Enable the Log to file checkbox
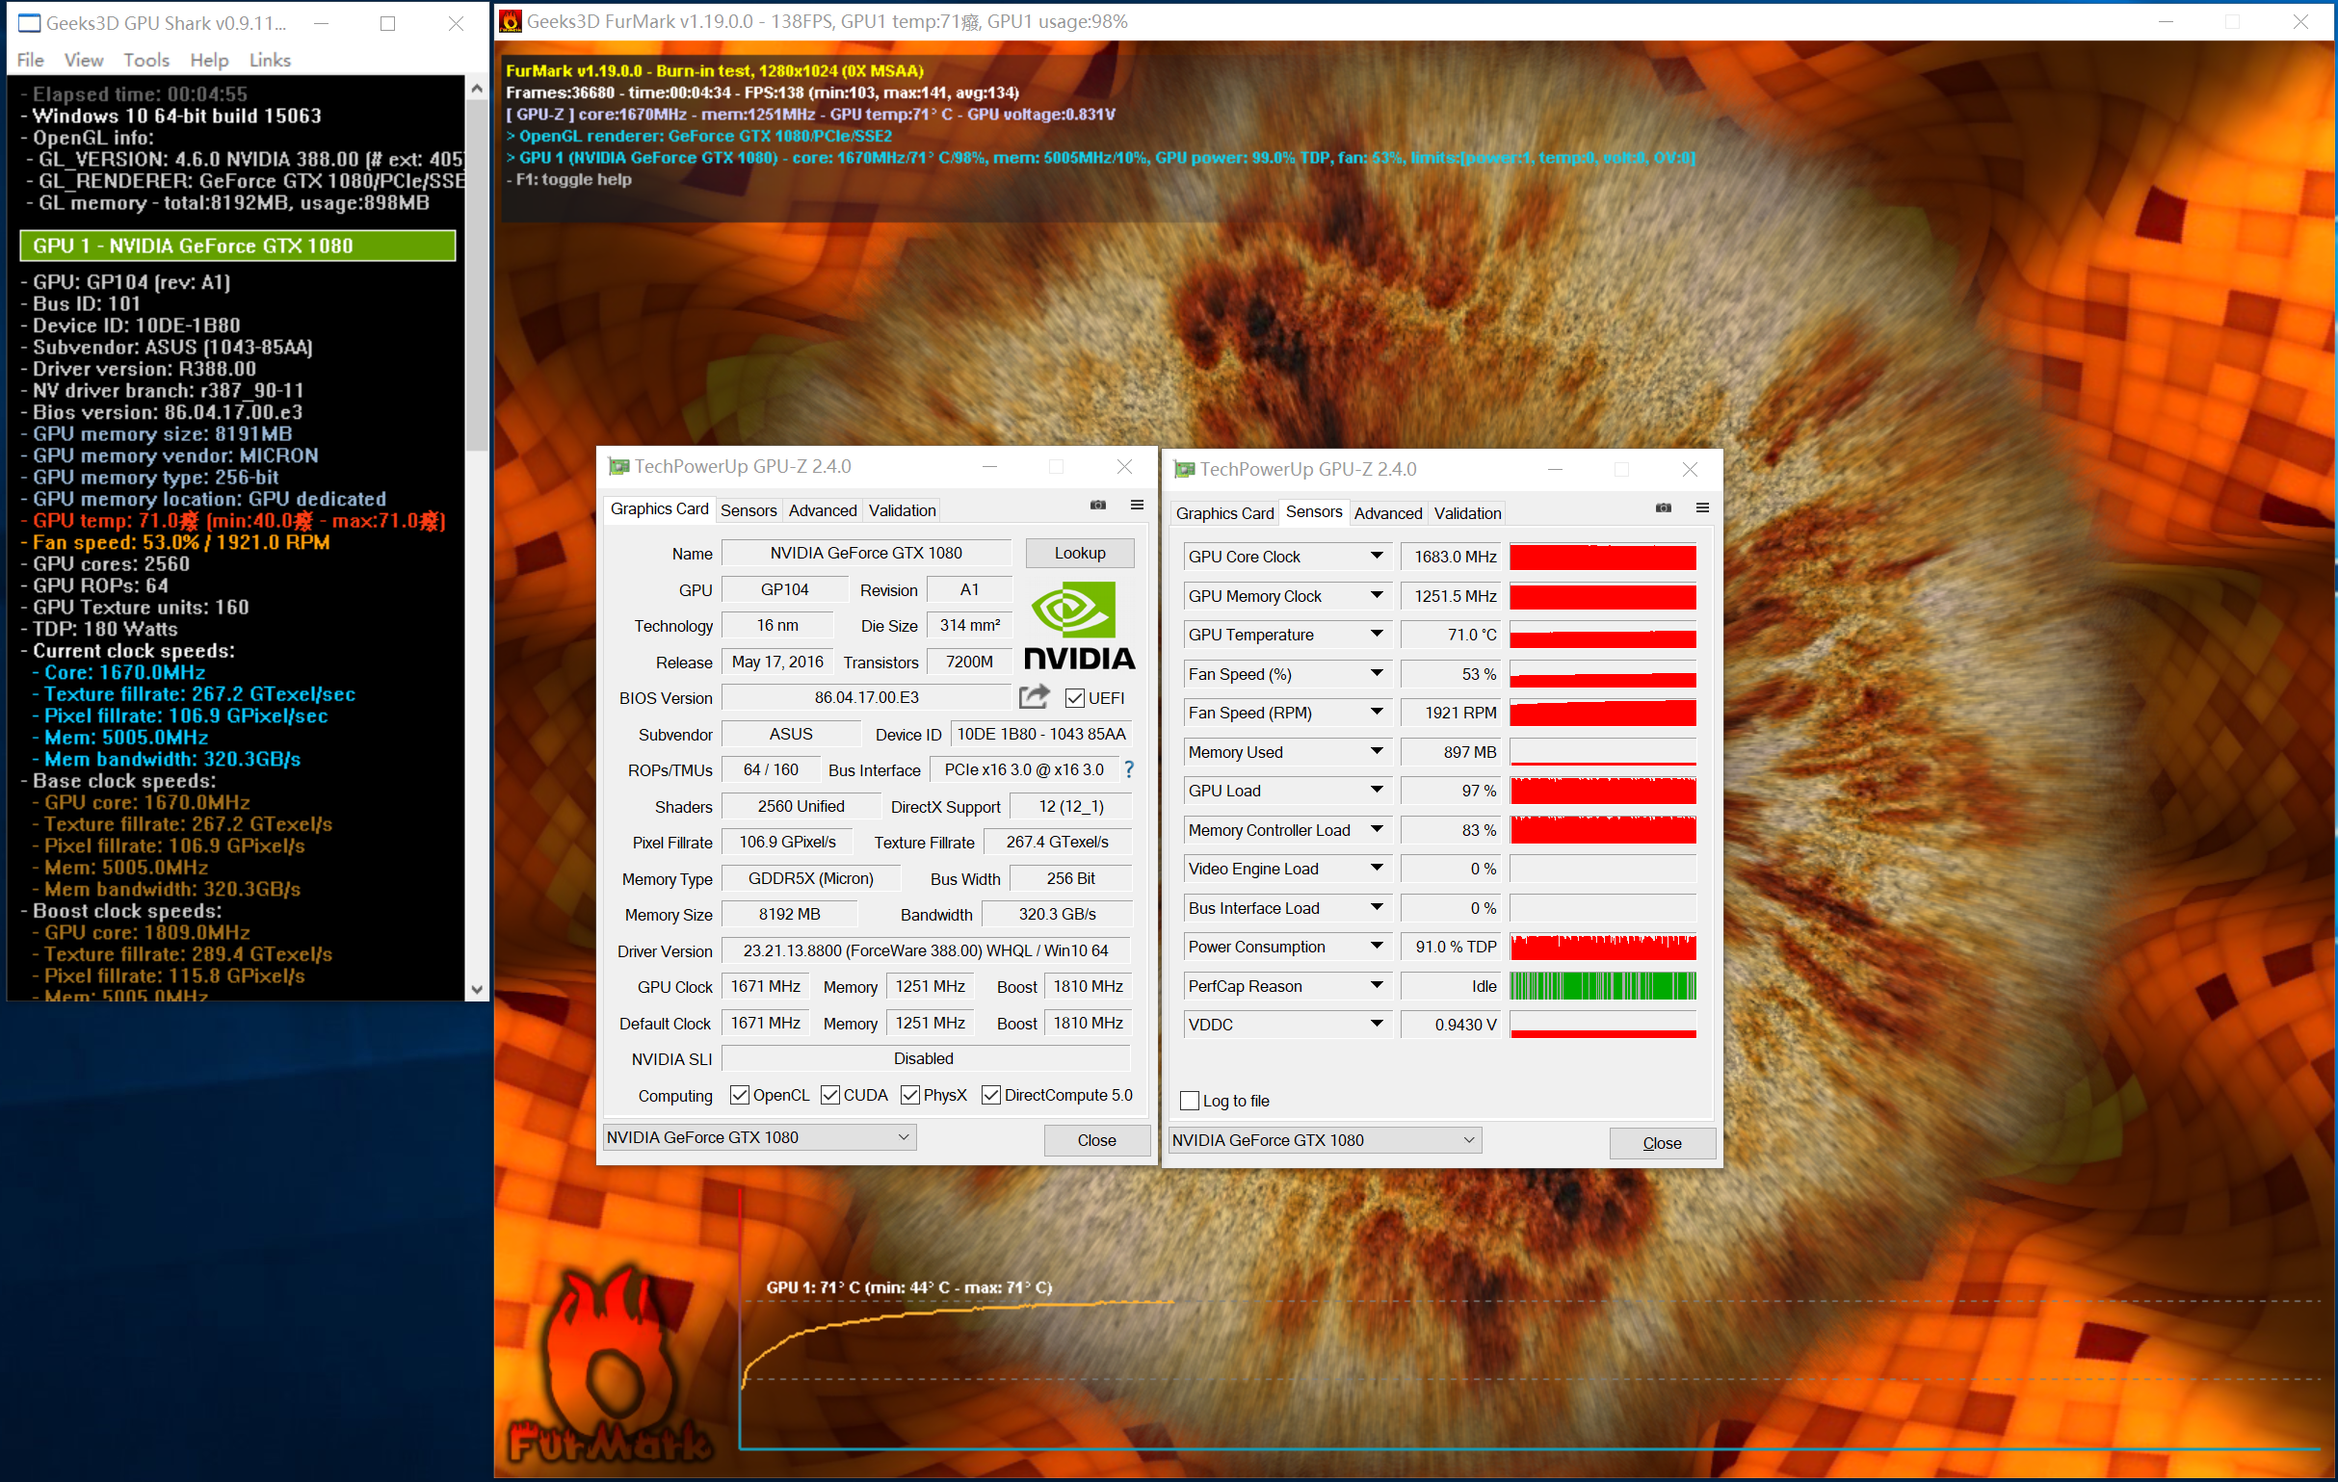2338x1482 pixels. pyautogui.click(x=1190, y=1100)
